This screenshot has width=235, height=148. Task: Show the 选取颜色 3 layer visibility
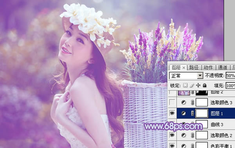pyautogui.click(x=172, y=102)
